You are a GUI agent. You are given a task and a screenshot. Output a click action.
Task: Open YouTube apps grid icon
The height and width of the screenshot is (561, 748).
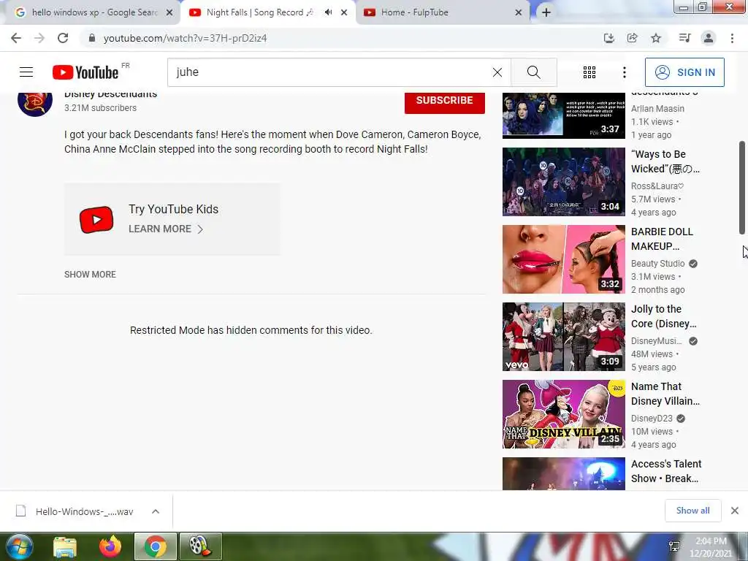click(589, 72)
